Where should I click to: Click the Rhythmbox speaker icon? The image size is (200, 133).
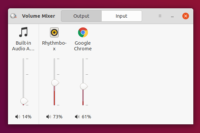click(54, 32)
